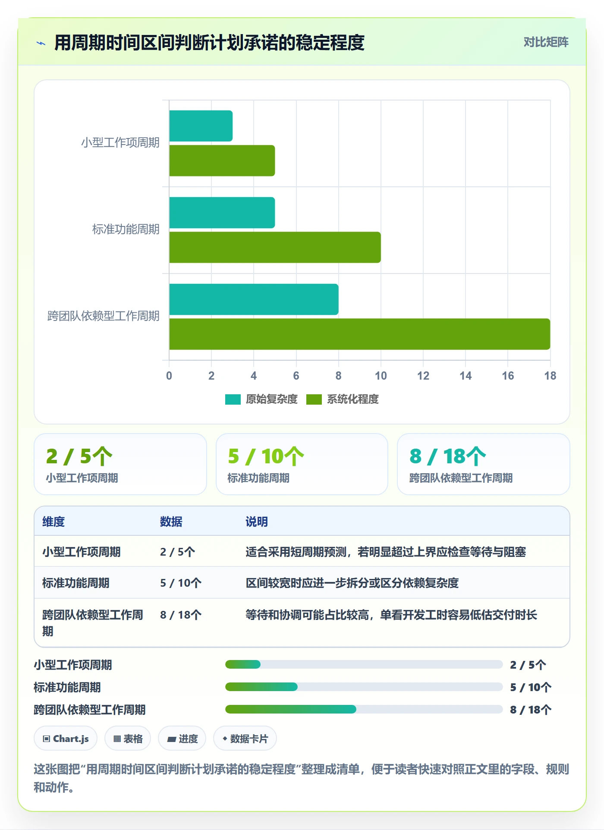Toggle the 原始复杂度 legend swatch
This screenshot has width=604, height=830.
[x=233, y=399]
